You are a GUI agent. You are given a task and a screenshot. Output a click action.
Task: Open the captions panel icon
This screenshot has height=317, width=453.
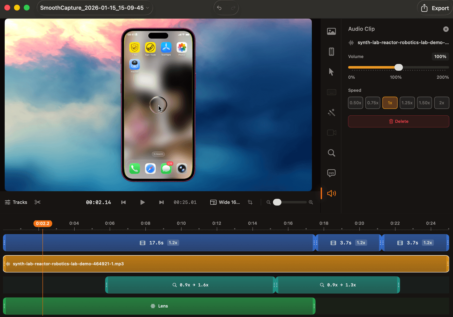(331, 173)
